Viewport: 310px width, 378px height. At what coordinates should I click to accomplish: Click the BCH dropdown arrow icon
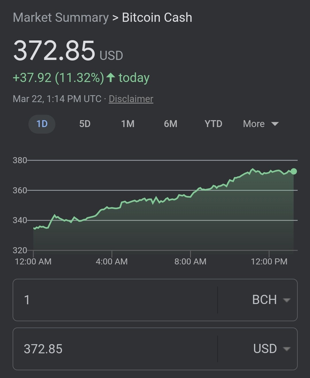[286, 300]
